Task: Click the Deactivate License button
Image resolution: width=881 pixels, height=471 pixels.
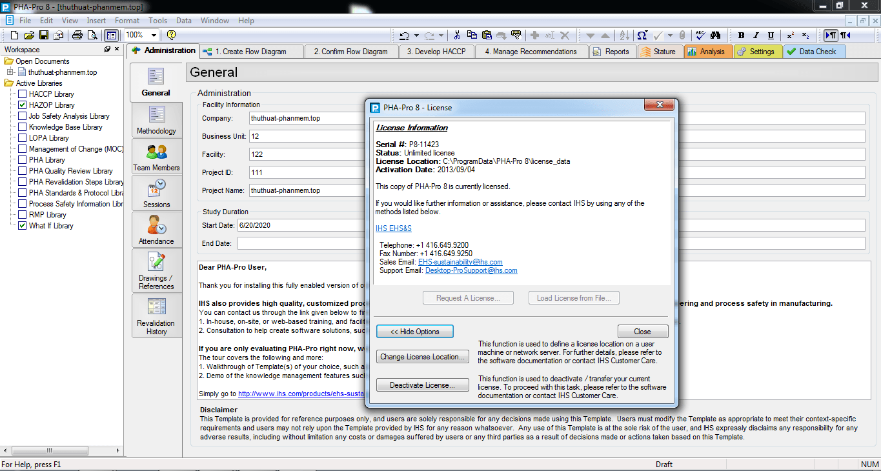Action: 422,385
